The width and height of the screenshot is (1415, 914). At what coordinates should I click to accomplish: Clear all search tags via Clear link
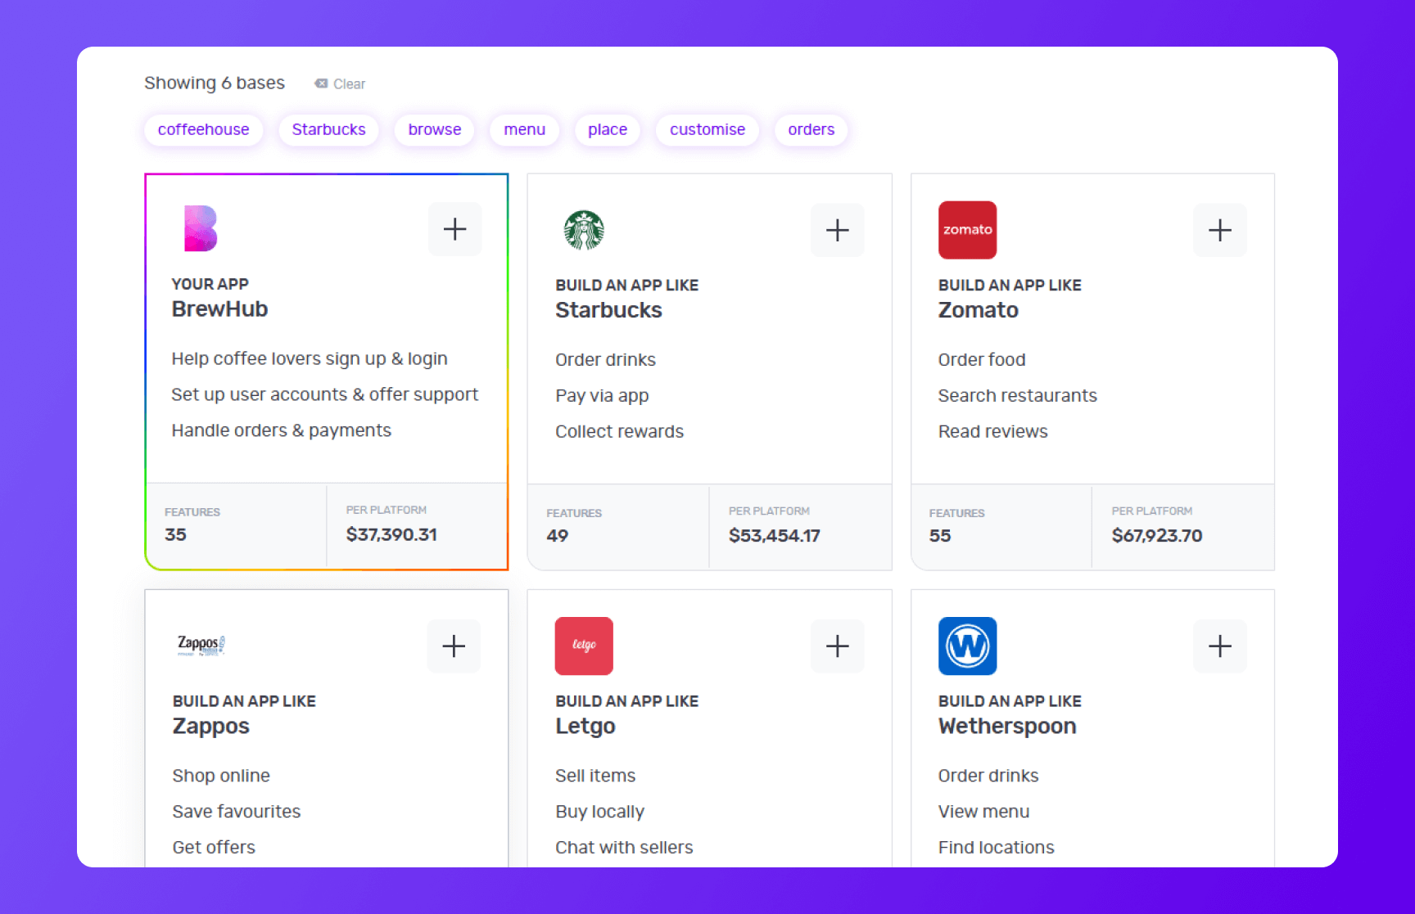[x=340, y=83]
